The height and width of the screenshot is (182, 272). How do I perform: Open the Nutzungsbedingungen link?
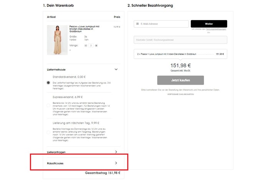point(216,29)
